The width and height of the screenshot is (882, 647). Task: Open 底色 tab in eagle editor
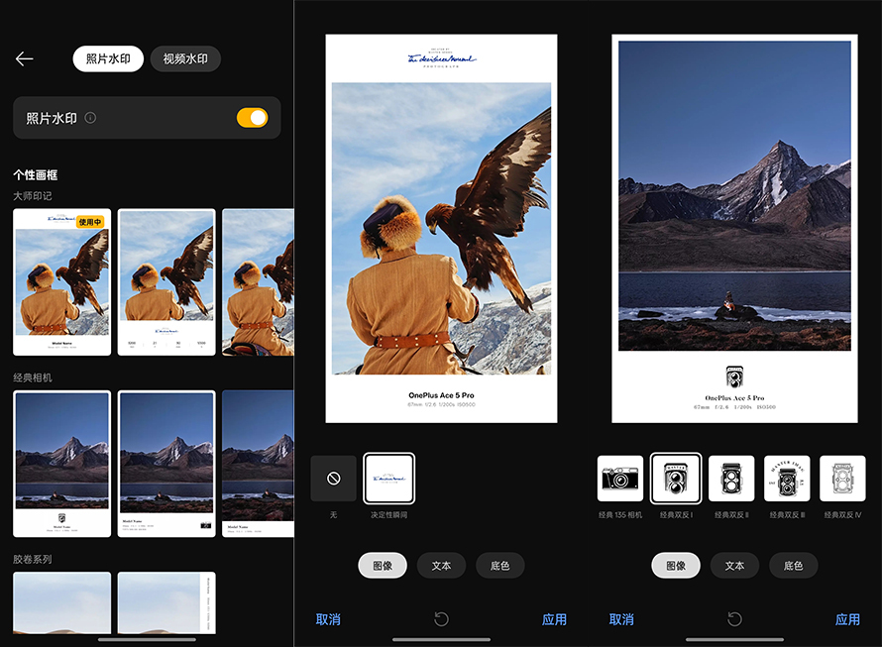point(500,566)
